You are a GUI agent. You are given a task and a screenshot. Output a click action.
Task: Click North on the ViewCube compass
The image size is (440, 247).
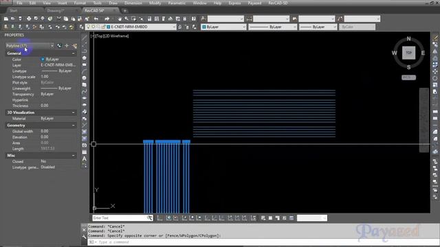[408, 39]
